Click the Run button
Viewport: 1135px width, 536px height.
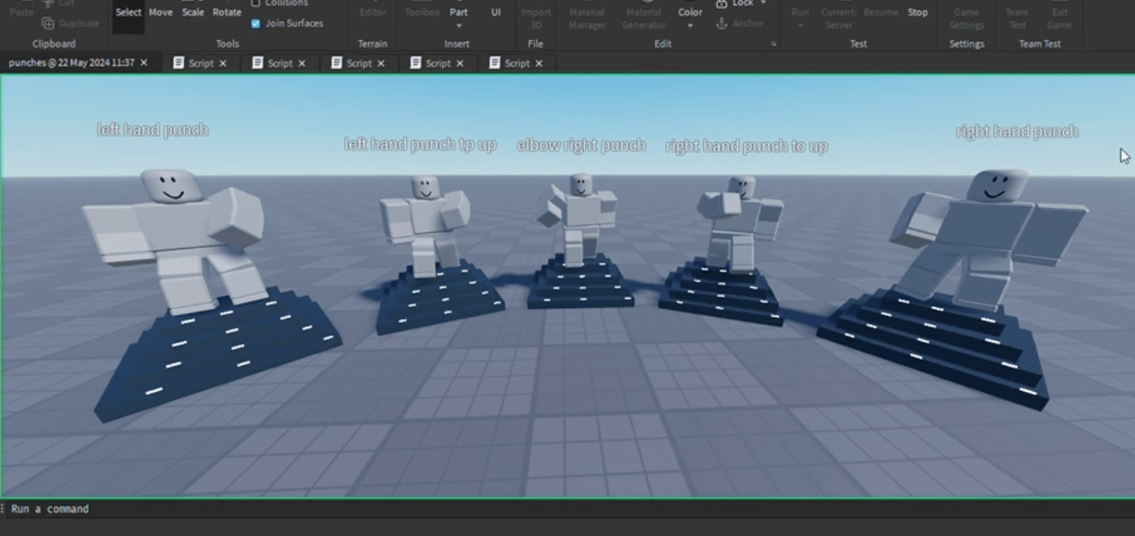800,11
